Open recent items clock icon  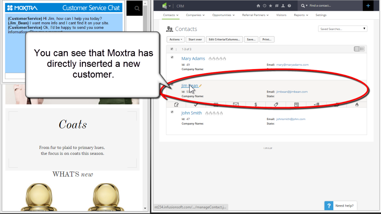[264, 6]
